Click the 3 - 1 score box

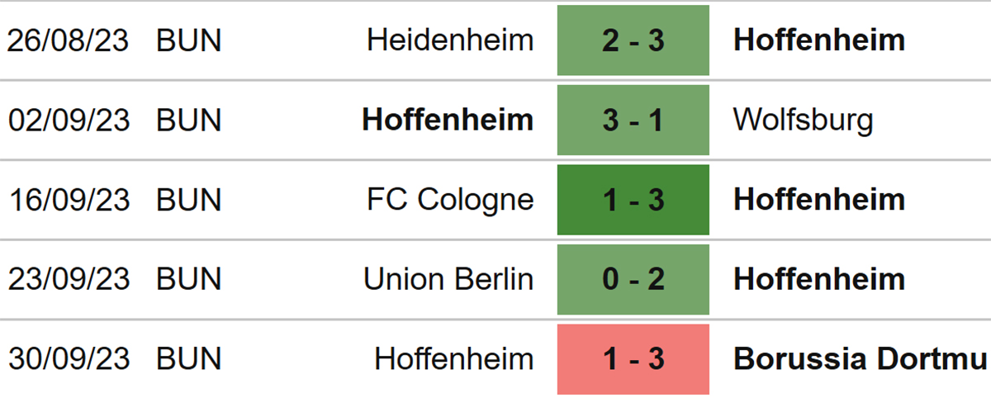point(633,121)
